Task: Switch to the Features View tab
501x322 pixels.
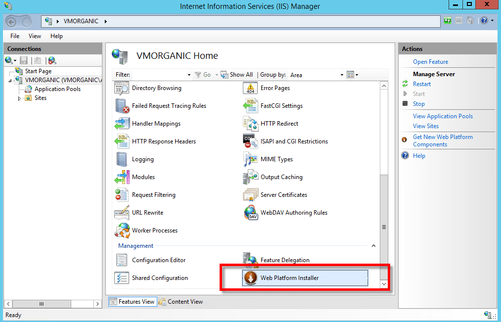Action: click(x=133, y=302)
